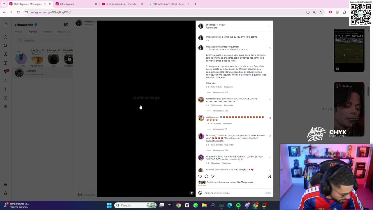The height and width of the screenshot is (210, 373).
Task: Open File Explorer from taskbar
Action: (204, 205)
